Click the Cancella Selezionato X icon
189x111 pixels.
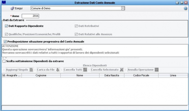point(122,70)
